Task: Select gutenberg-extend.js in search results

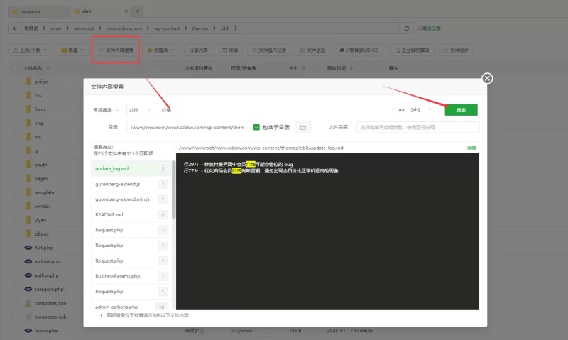Action: (x=131, y=184)
